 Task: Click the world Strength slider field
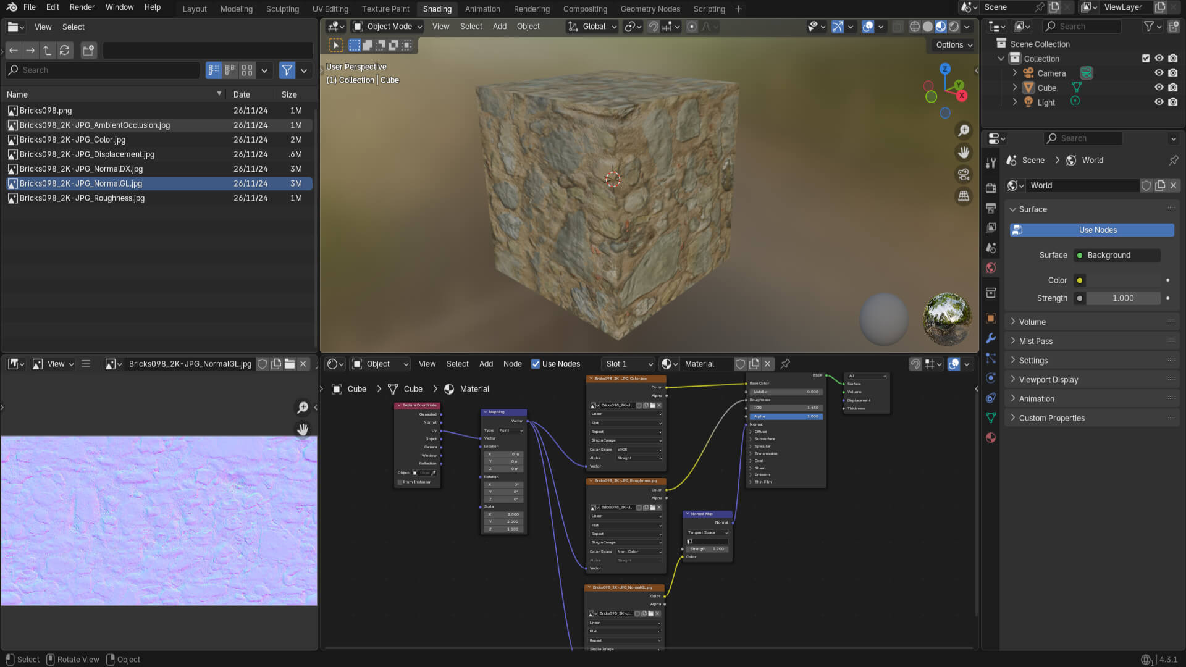[1122, 298]
